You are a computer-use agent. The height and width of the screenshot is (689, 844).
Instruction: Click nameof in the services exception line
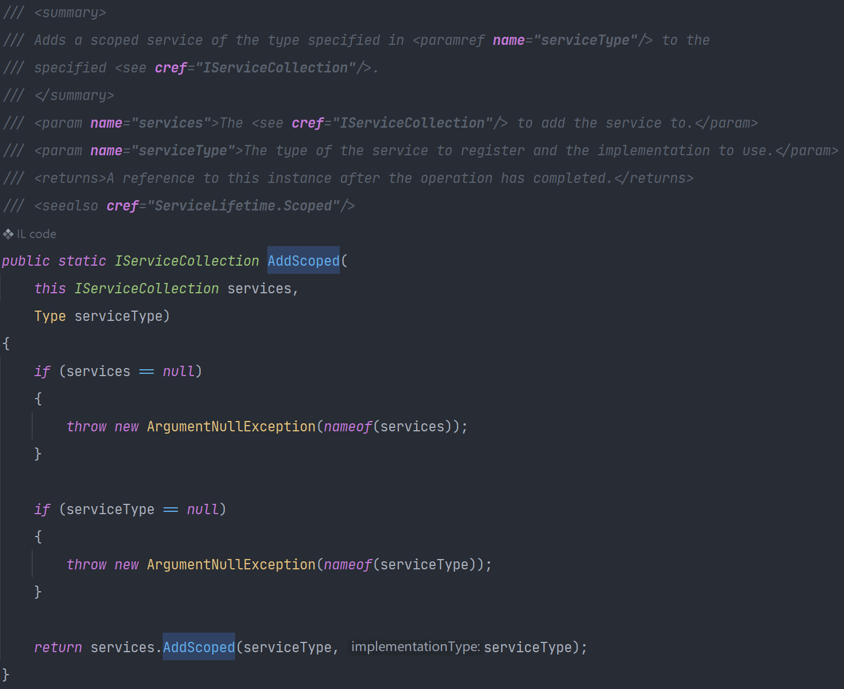click(x=348, y=426)
